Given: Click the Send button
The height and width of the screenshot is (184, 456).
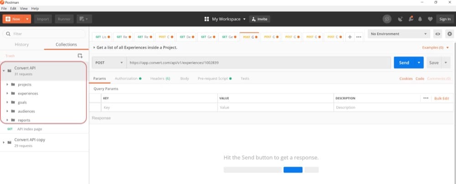Looking at the screenshot, I should click(404, 63).
